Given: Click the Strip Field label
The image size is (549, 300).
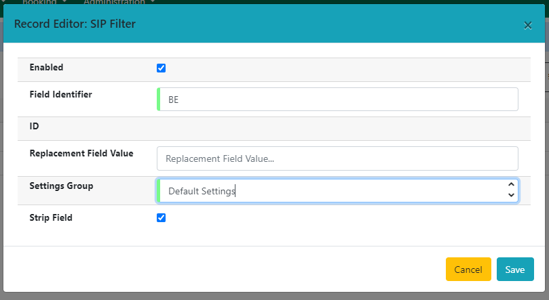Looking at the screenshot, I should [x=51, y=218].
